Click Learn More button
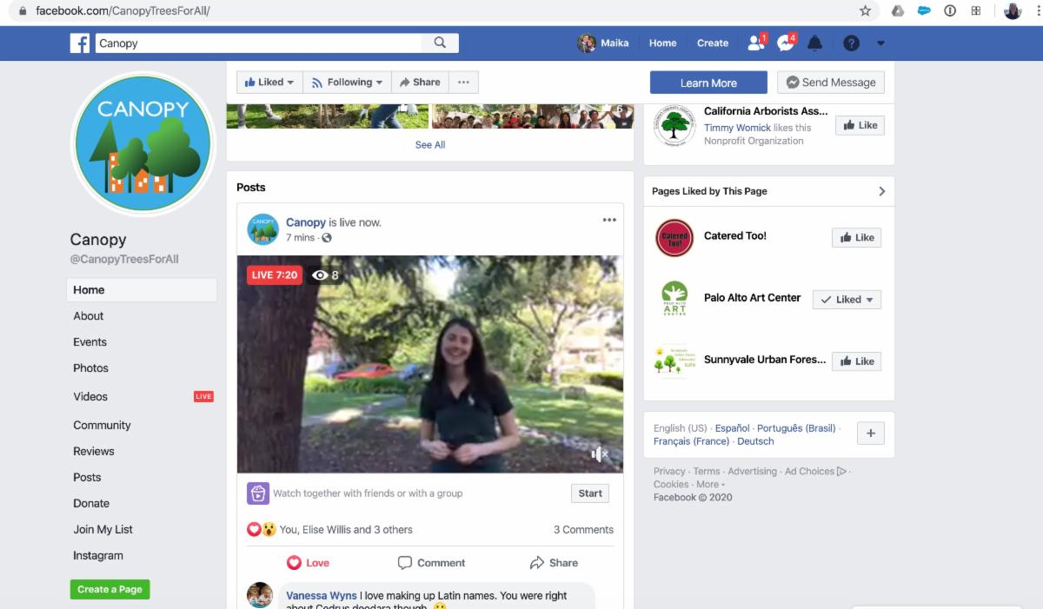 point(708,83)
